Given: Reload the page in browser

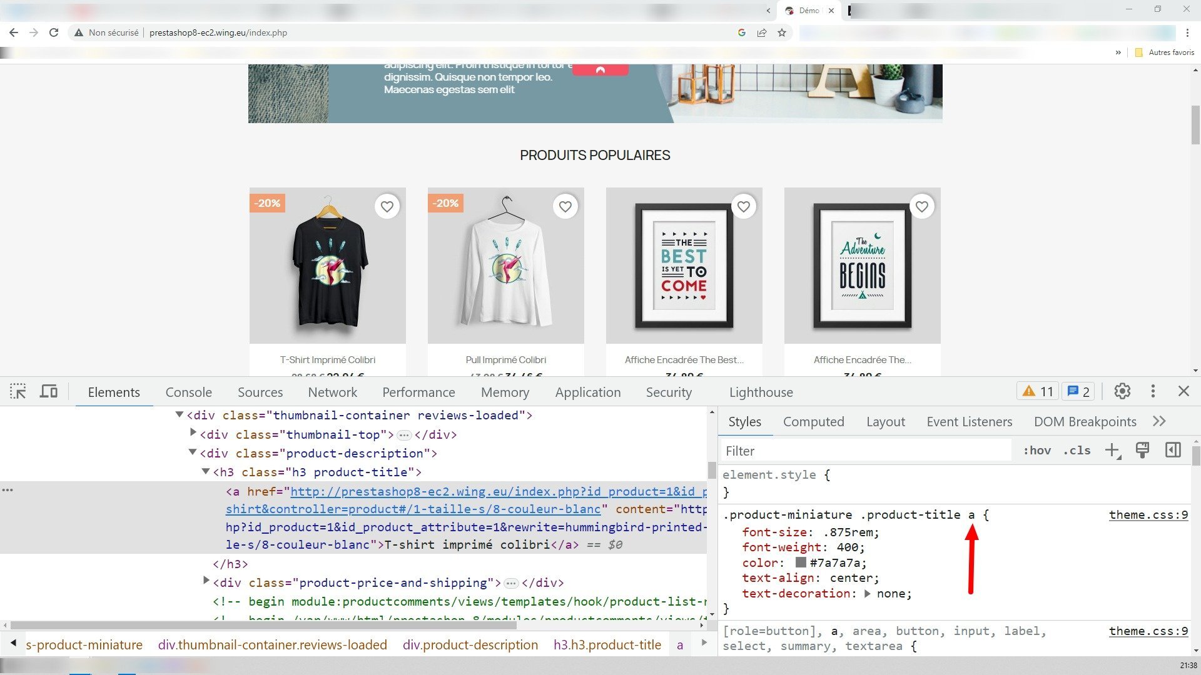Looking at the screenshot, I should click(54, 32).
